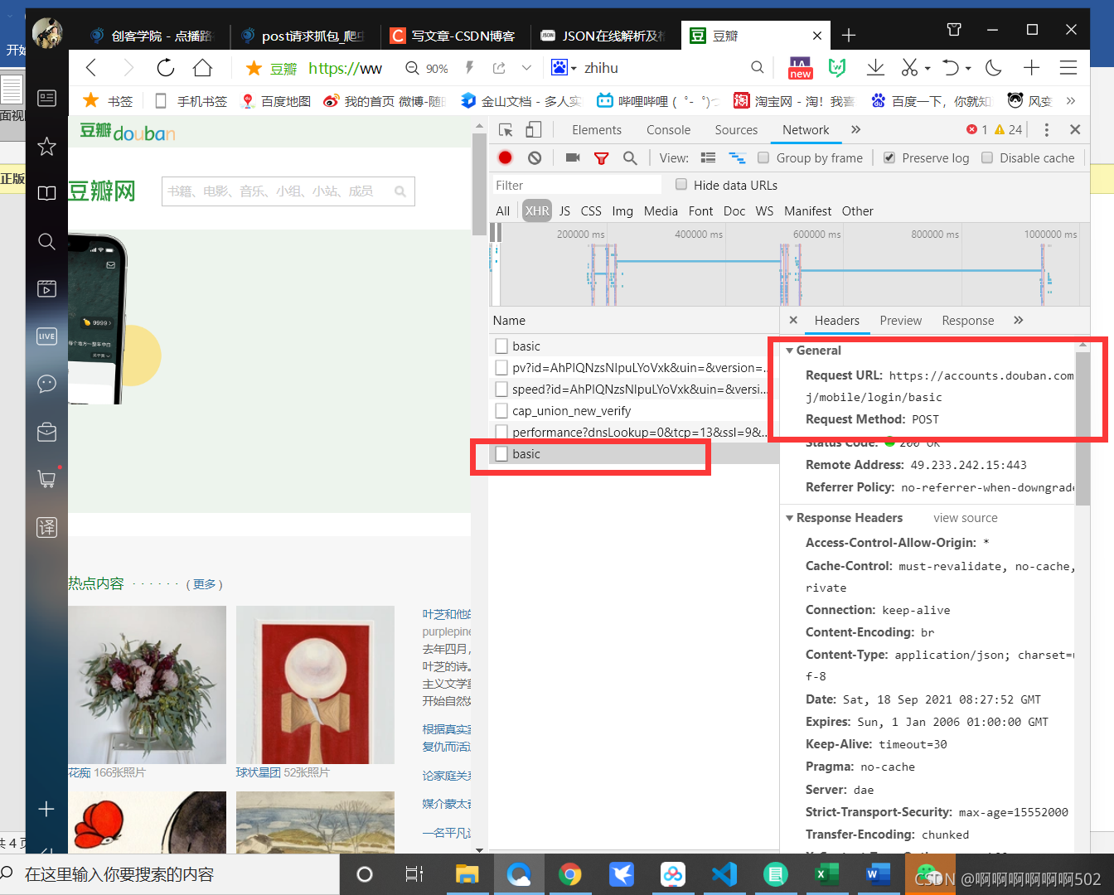The height and width of the screenshot is (895, 1114).
Task: Tick the checkbox for cap_union_new_verify request
Action: pyautogui.click(x=501, y=410)
